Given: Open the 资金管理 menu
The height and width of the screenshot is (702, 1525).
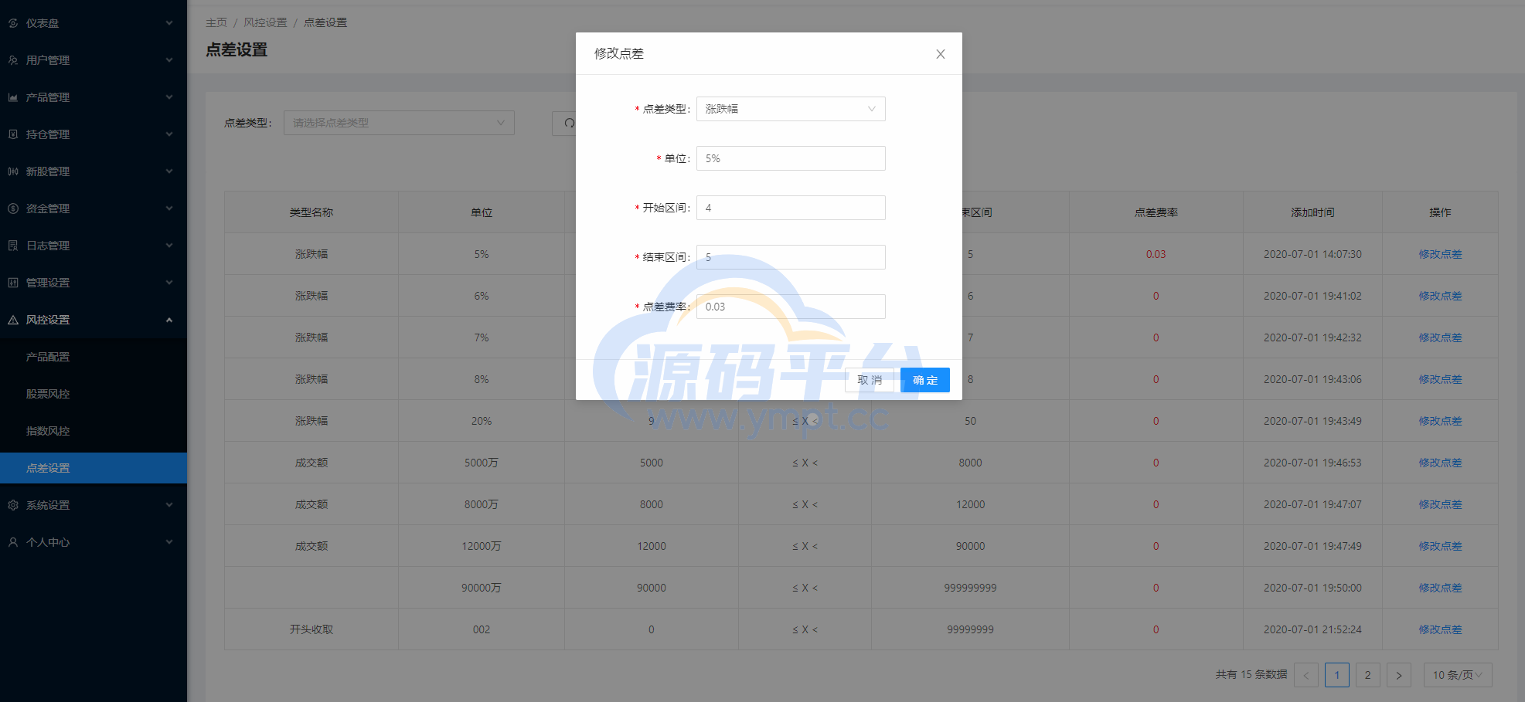Looking at the screenshot, I should point(94,209).
